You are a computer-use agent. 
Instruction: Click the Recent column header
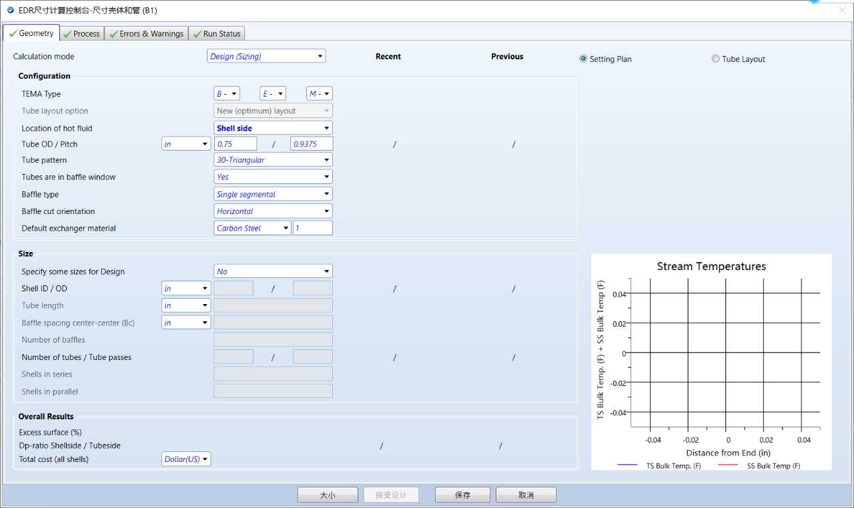point(388,57)
